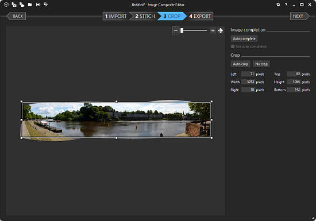This screenshot has width=316, height=221.
Task: Zoom in with the plus button
Action: click(213, 30)
